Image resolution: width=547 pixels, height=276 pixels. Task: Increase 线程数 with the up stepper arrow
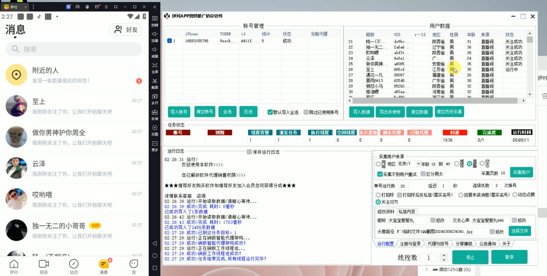pos(444,255)
